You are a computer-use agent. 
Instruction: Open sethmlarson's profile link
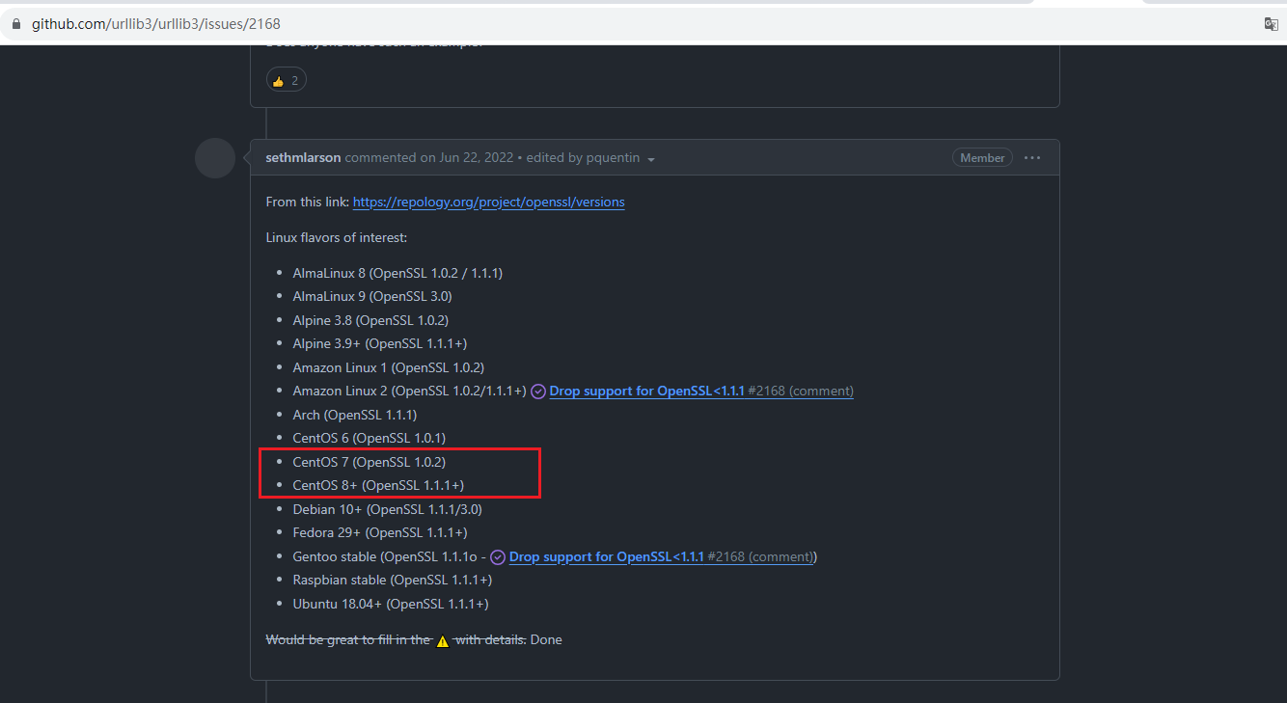click(303, 158)
